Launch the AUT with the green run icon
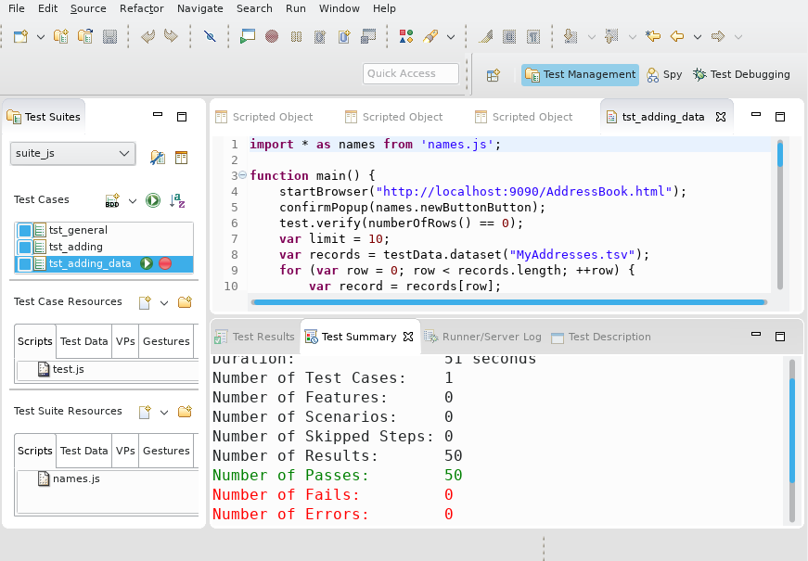 pyautogui.click(x=246, y=36)
